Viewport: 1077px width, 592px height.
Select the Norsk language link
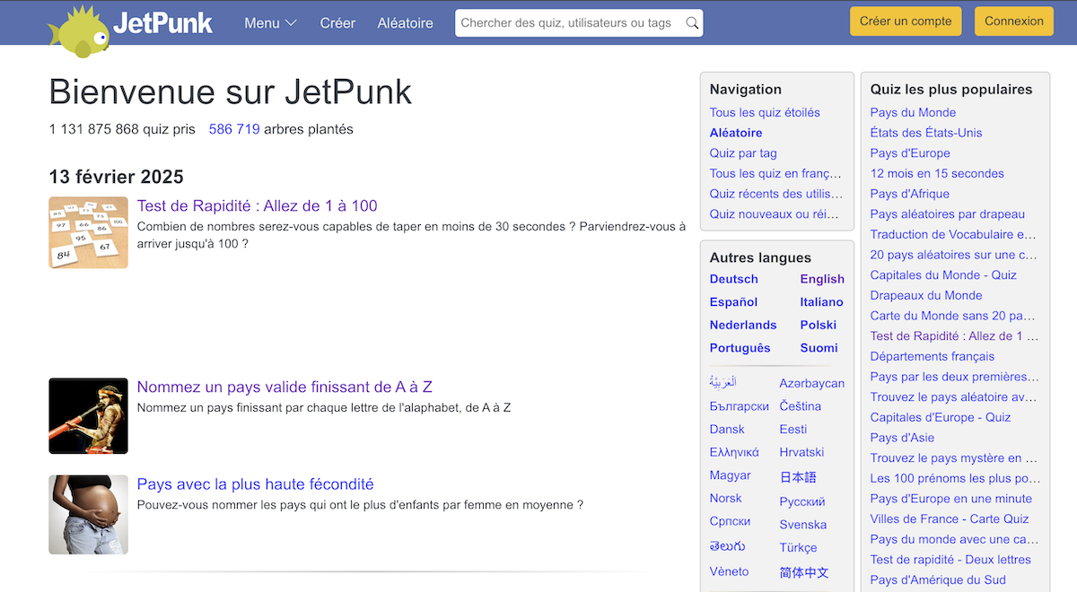coord(726,498)
